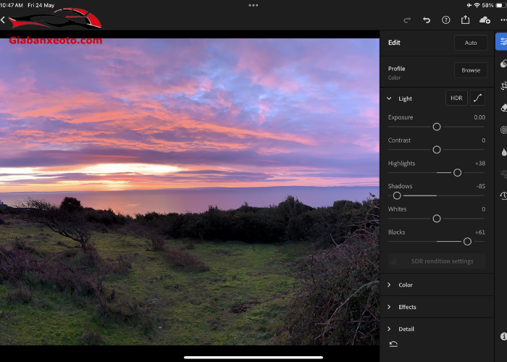Tap the home indicator bar
The height and width of the screenshot is (362, 507).
253,358
